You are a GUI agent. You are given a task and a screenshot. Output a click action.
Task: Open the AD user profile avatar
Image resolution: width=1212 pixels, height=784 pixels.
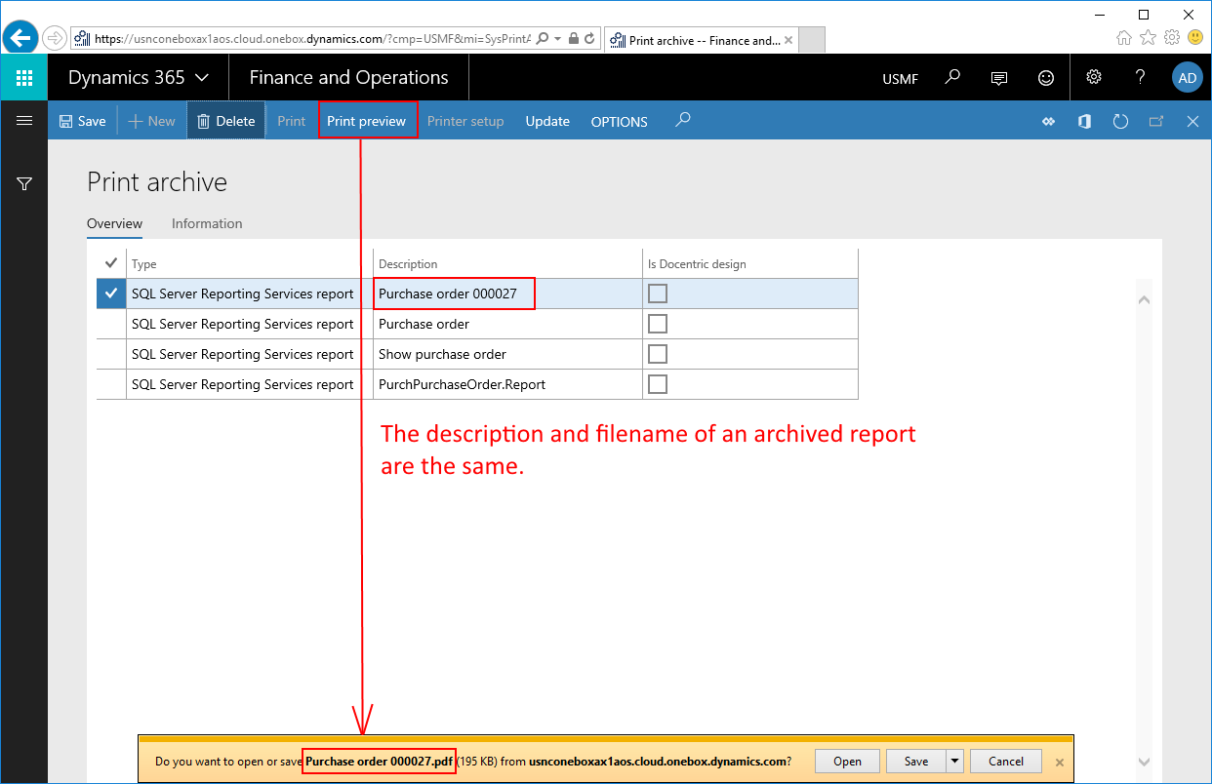pyautogui.click(x=1187, y=78)
